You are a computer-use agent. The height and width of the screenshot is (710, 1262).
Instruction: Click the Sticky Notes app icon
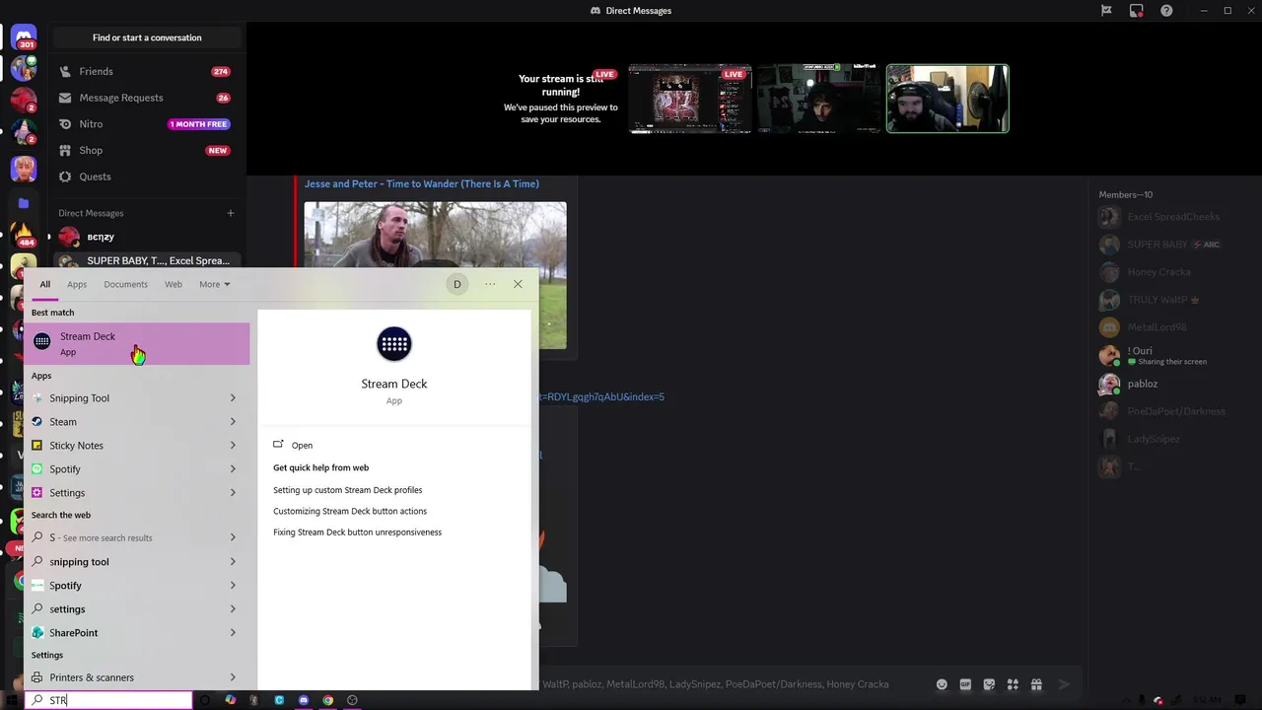pos(37,446)
